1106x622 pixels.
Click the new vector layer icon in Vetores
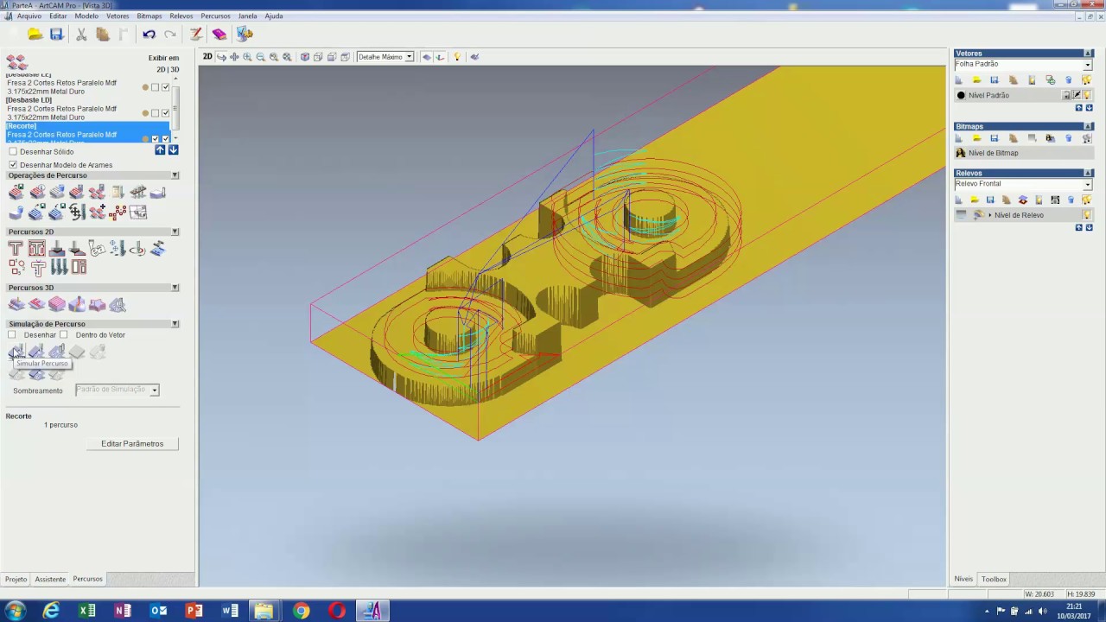959,80
